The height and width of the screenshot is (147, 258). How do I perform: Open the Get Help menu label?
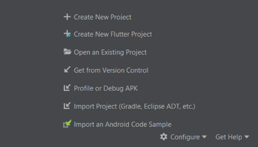click(228, 137)
